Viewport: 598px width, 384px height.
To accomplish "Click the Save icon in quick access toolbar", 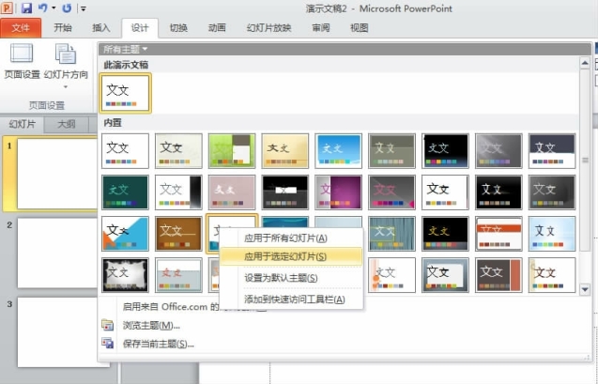I will tap(25, 8).
